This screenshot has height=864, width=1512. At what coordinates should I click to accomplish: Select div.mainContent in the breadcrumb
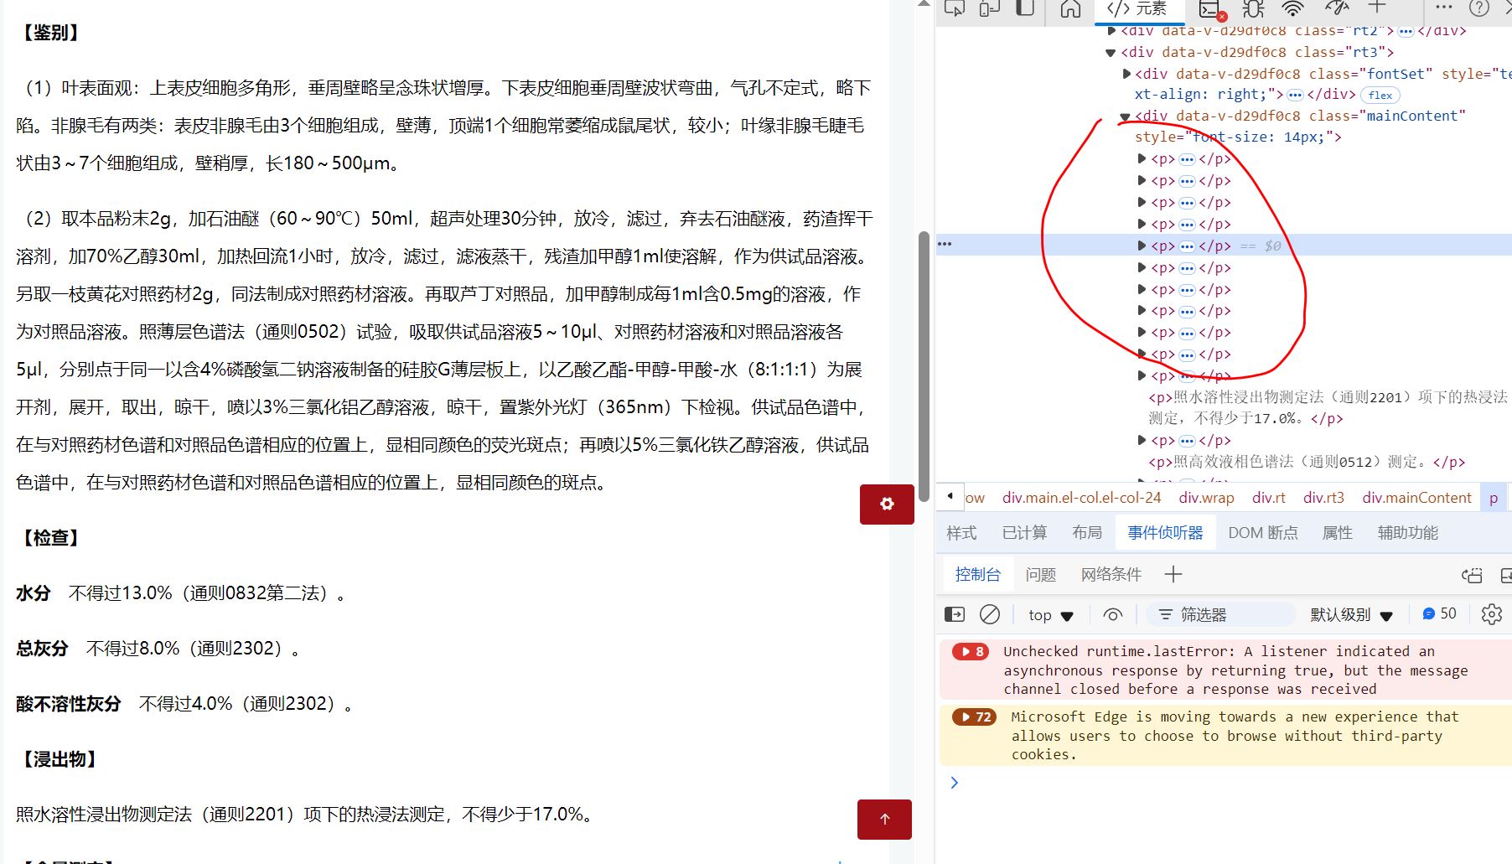[x=1416, y=498]
